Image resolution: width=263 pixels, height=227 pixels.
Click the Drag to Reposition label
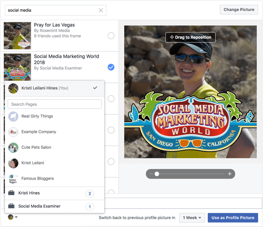click(x=191, y=37)
